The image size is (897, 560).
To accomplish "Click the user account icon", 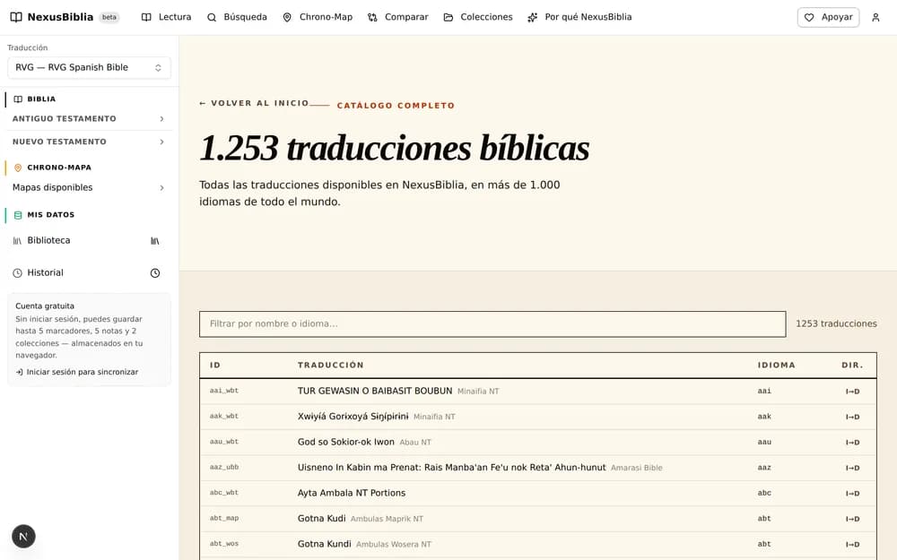I will [x=875, y=18].
